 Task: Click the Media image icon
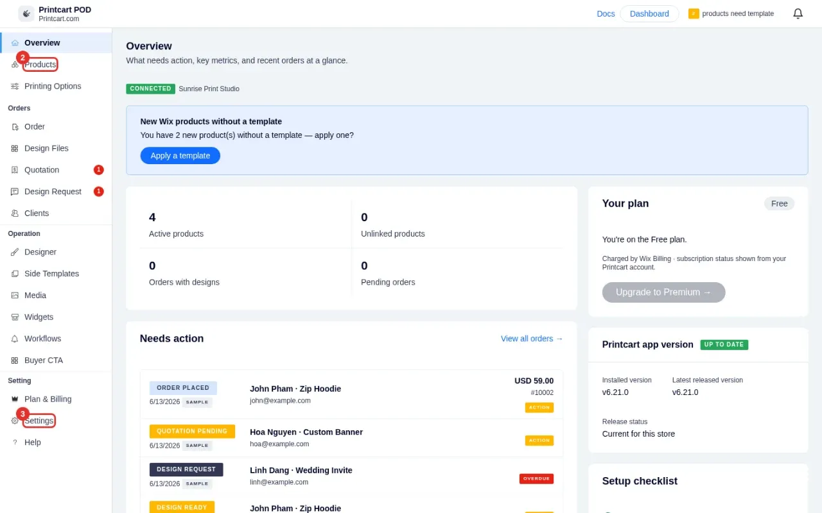(15, 296)
